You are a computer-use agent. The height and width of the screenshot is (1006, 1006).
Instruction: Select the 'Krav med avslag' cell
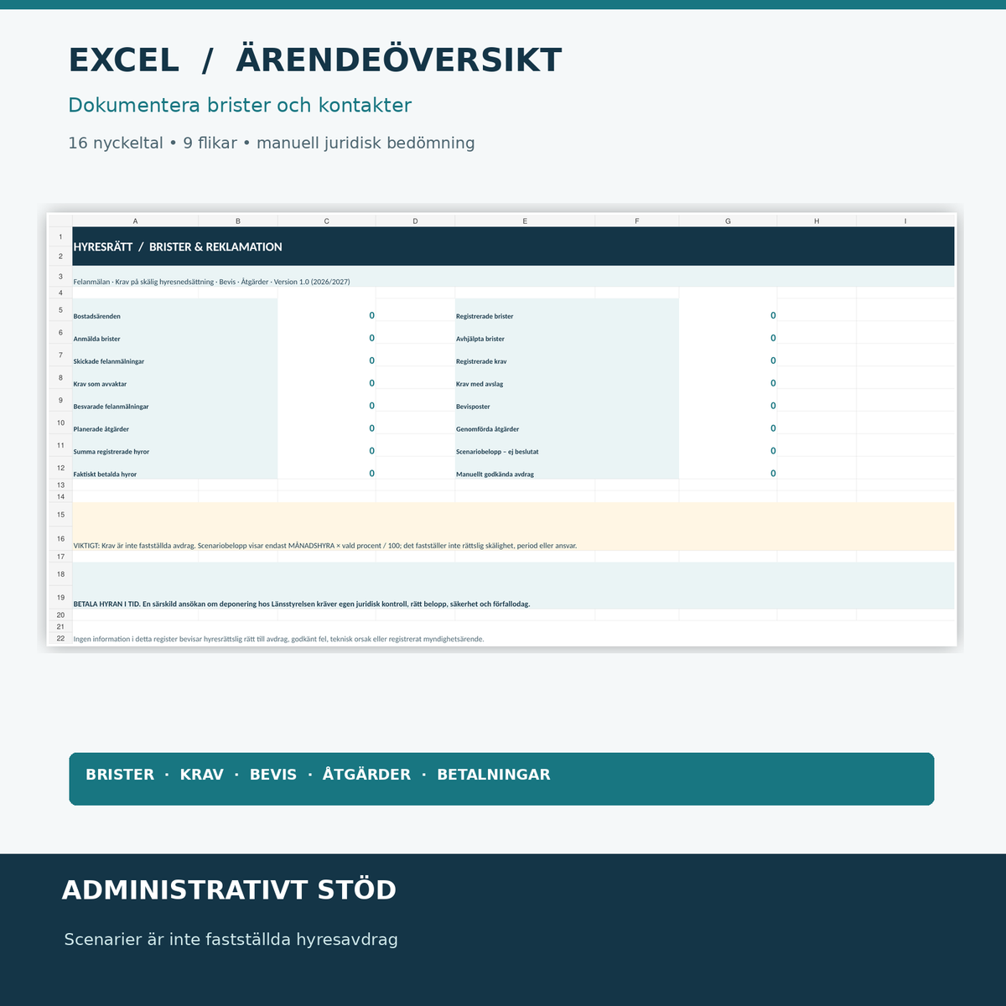pyautogui.click(x=567, y=378)
